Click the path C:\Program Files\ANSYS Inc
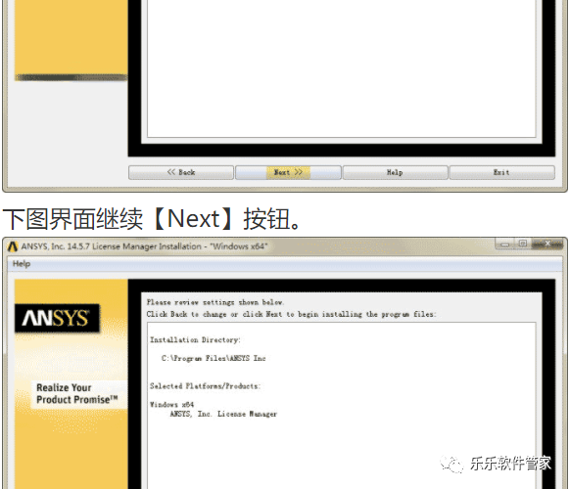 click(x=214, y=358)
